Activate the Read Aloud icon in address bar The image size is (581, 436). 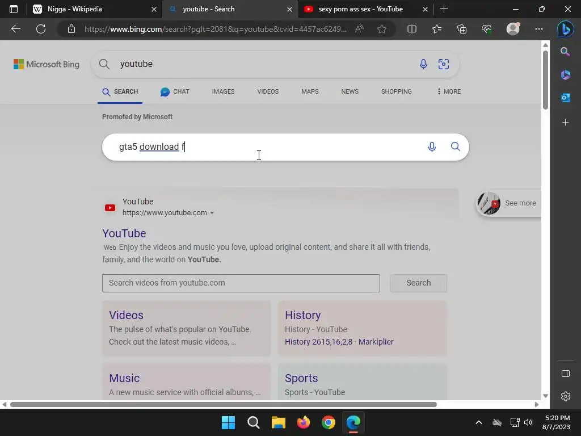click(x=359, y=29)
